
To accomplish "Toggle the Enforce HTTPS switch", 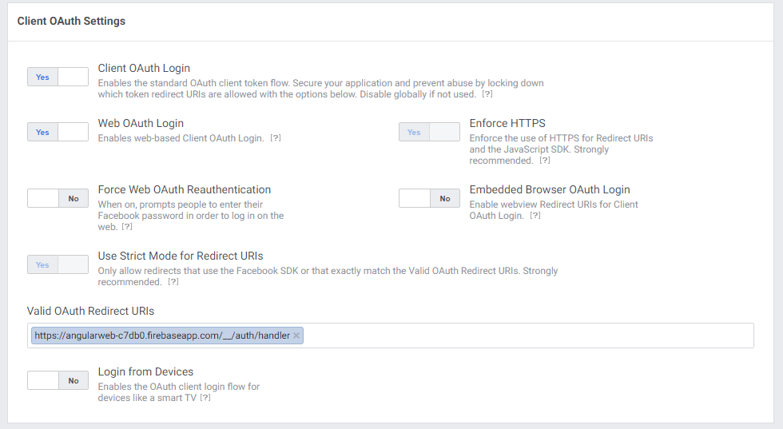I will point(430,132).
